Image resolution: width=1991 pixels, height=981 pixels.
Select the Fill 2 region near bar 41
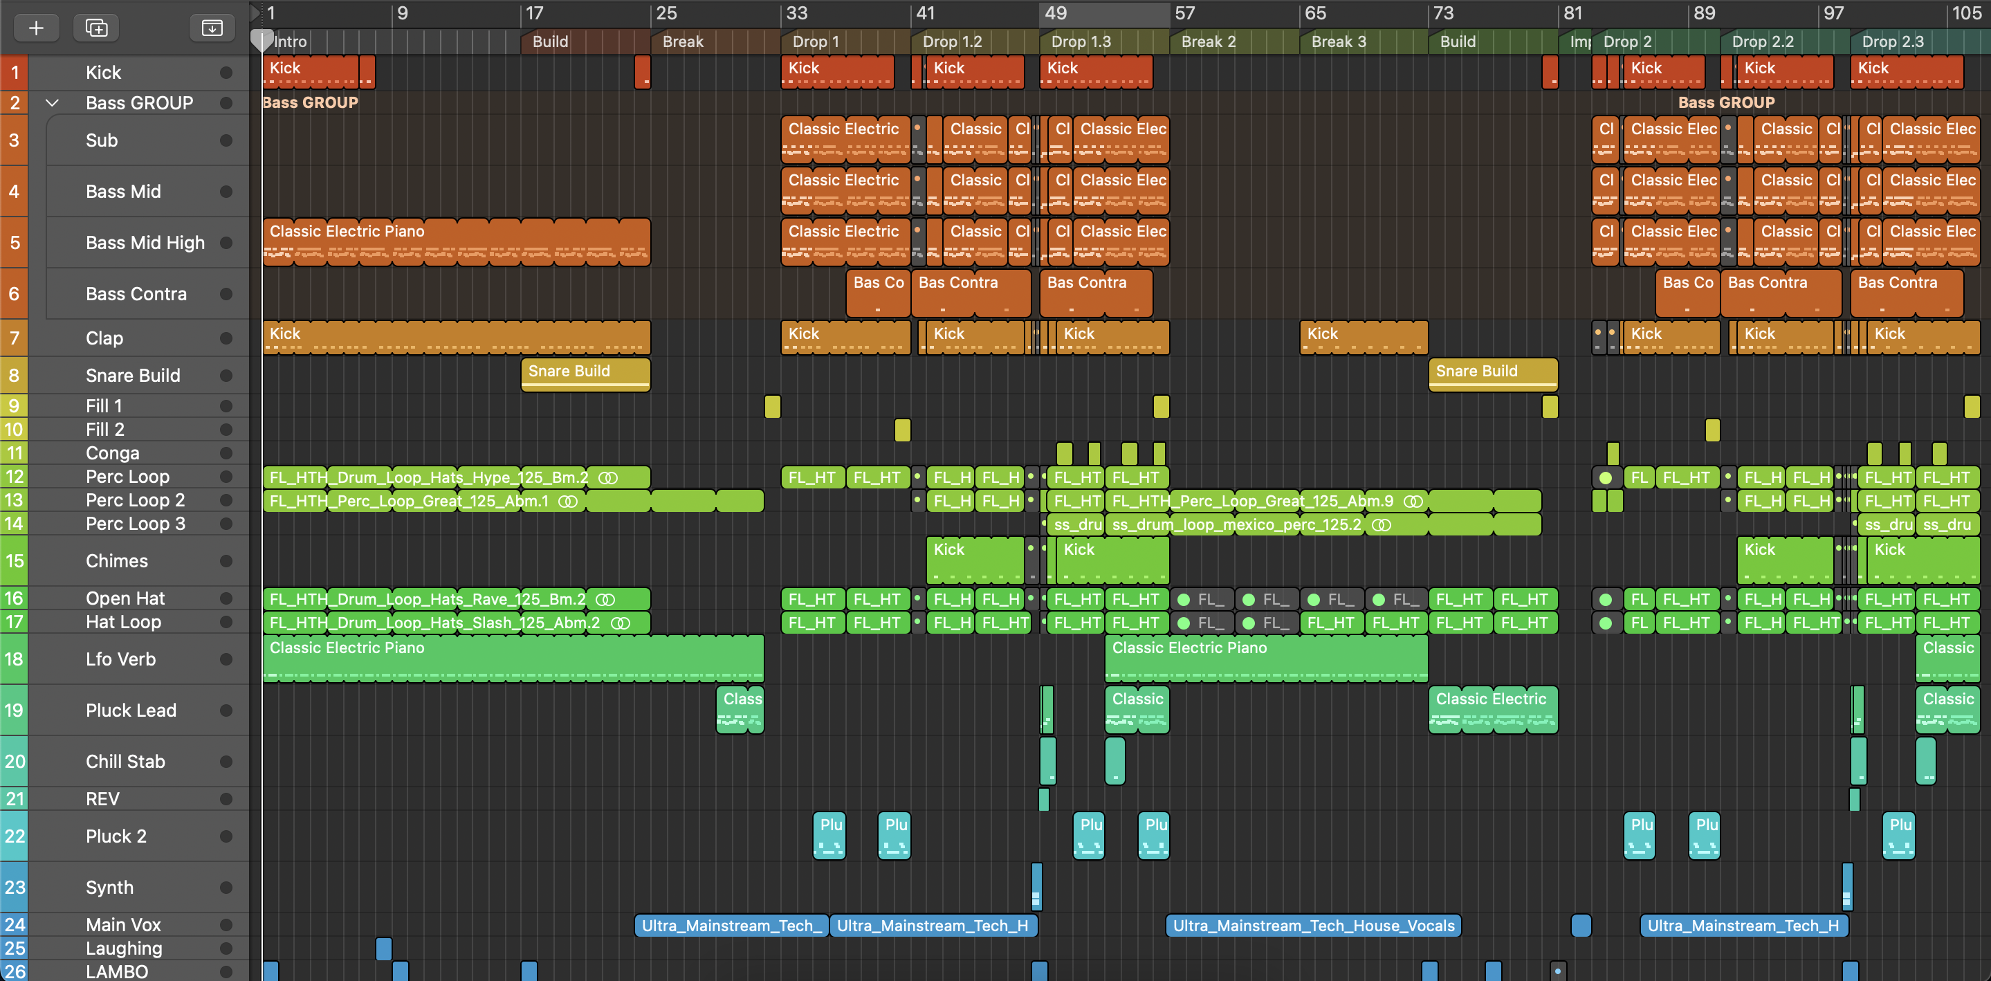click(902, 430)
